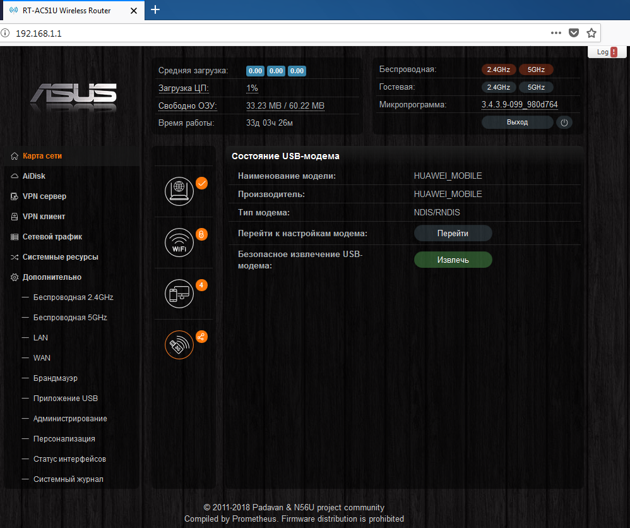Click the Перейти modem settings button
The width and height of the screenshot is (630, 528).
click(x=453, y=234)
